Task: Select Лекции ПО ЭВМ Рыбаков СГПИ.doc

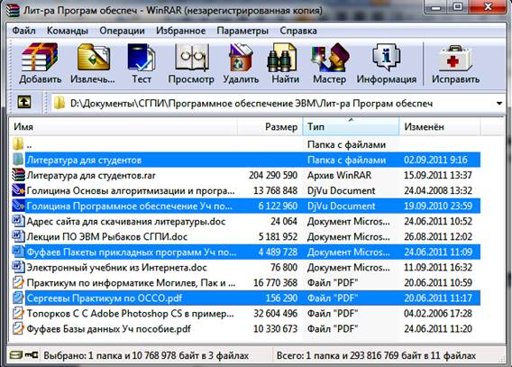Action: click(x=107, y=237)
